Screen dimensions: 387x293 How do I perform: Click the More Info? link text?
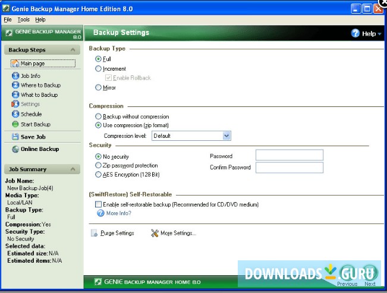point(119,213)
